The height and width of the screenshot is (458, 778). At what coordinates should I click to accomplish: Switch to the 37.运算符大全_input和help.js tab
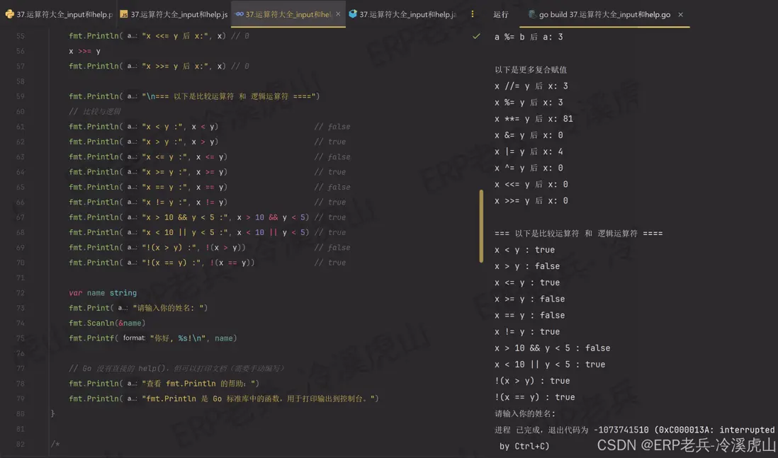[174, 14]
